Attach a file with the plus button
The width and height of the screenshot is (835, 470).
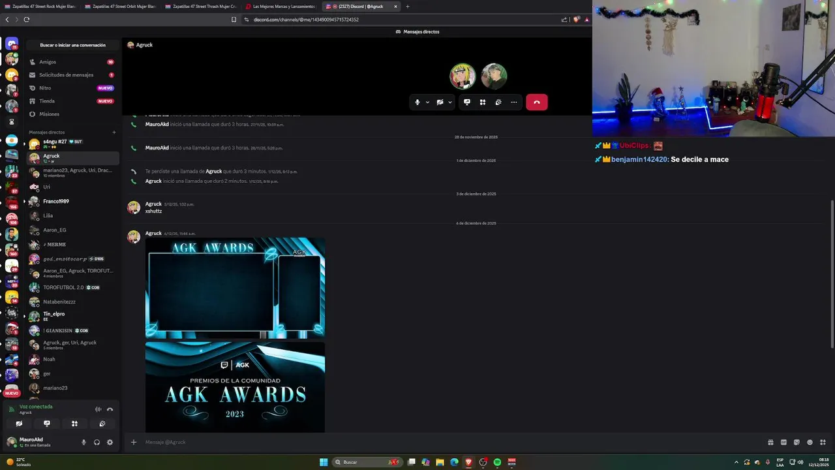tap(134, 442)
